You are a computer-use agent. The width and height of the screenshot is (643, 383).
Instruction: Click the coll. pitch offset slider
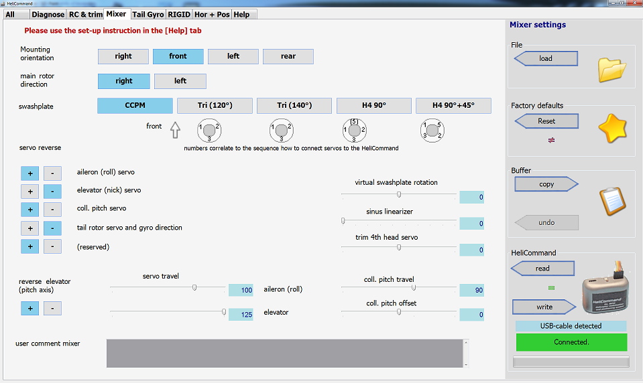pos(398,312)
